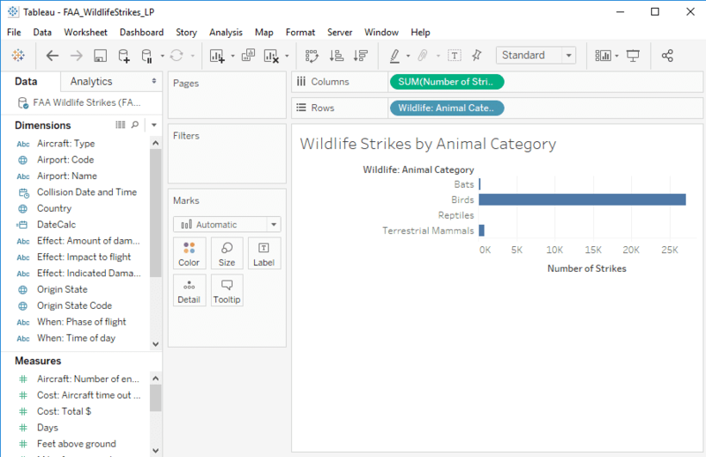Click the Presentation Mode icon
Image resolution: width=706 pixels, height=457 pixels.
(x=633, y=56)
